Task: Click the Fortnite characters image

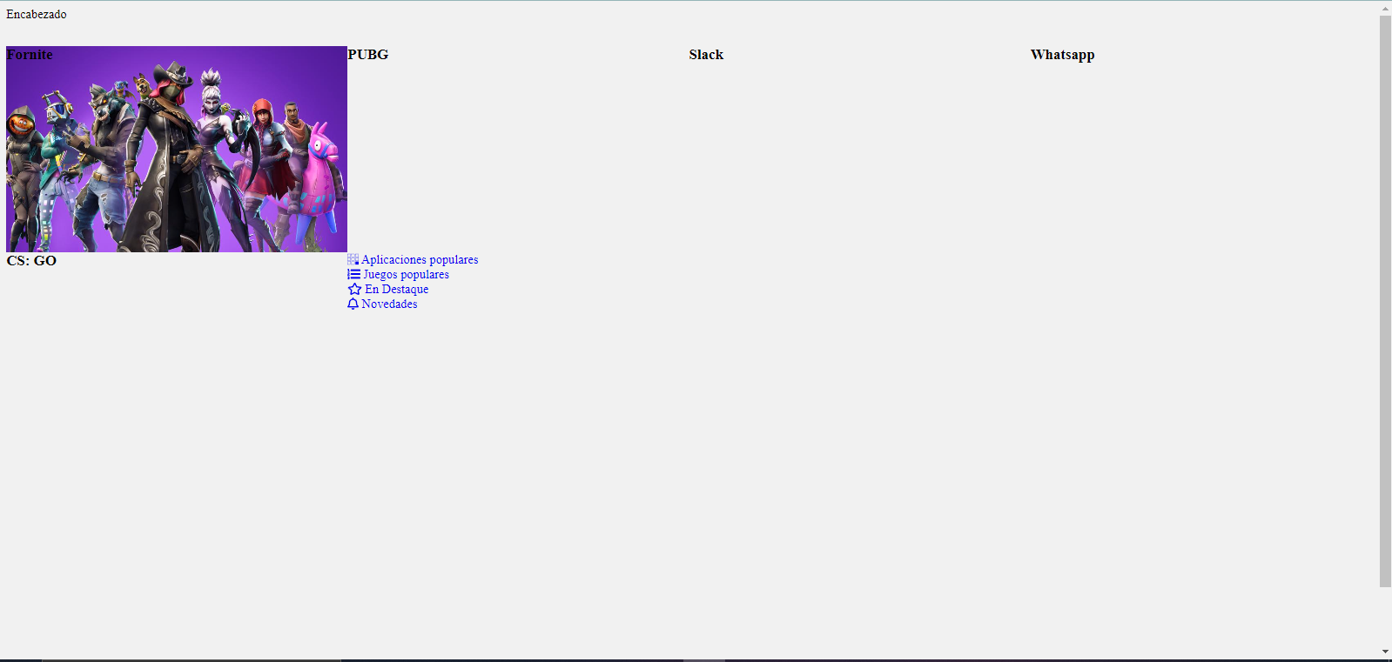Action: 177,150
